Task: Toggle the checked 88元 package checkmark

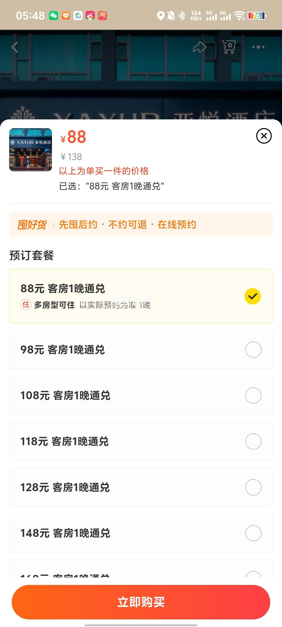Action: tap(252, 296)
